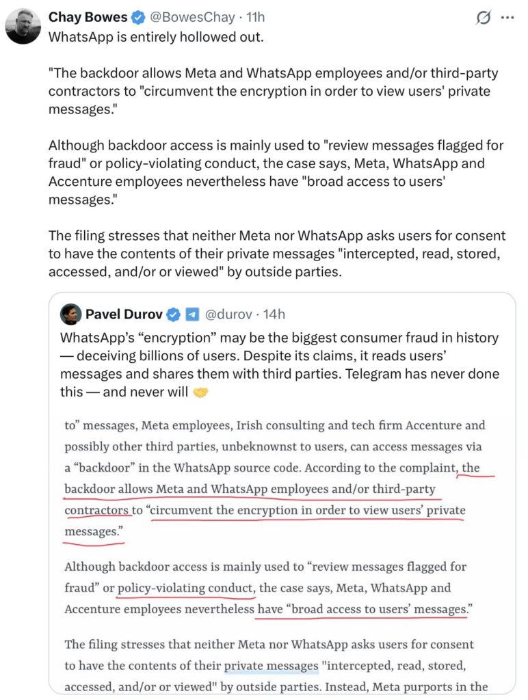Click the "WhatsApp is entirely hollowed out" line
Viewport: 528px width, 700px height.
(x=155, y=36)
